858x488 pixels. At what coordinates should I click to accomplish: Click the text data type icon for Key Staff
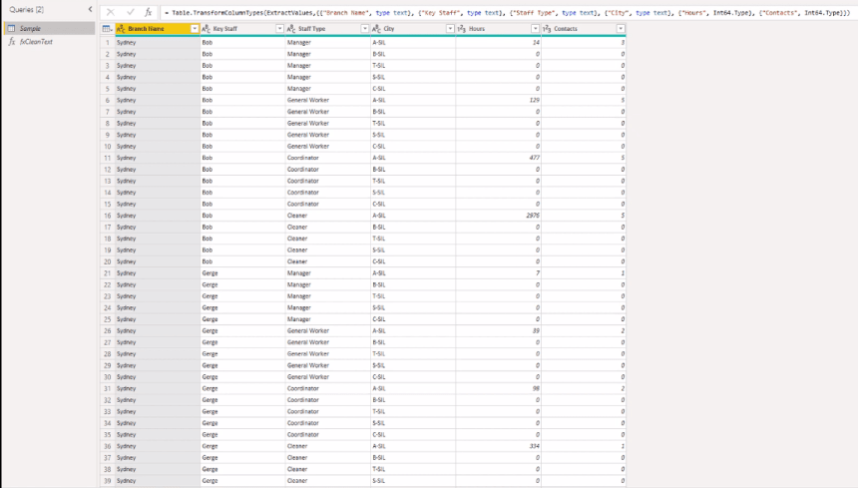(206, 29)
